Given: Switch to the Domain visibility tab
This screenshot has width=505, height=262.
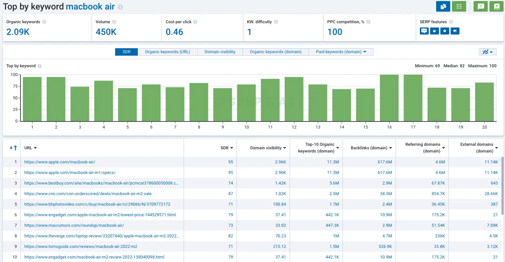Looking at the screenshot, I should pyautogui.click(x=220, y=52).
